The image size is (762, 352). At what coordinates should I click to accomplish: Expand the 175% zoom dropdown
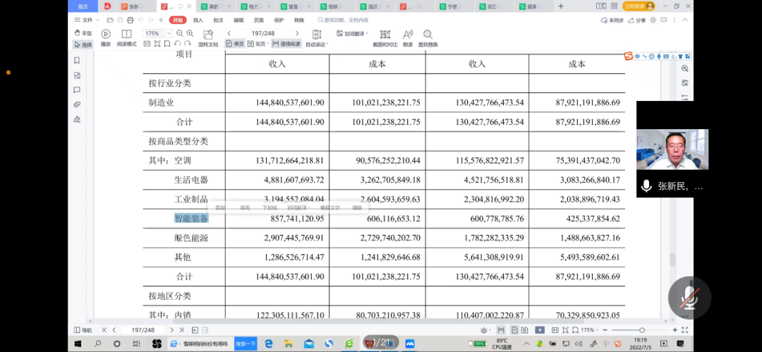[x=154, y=33]
